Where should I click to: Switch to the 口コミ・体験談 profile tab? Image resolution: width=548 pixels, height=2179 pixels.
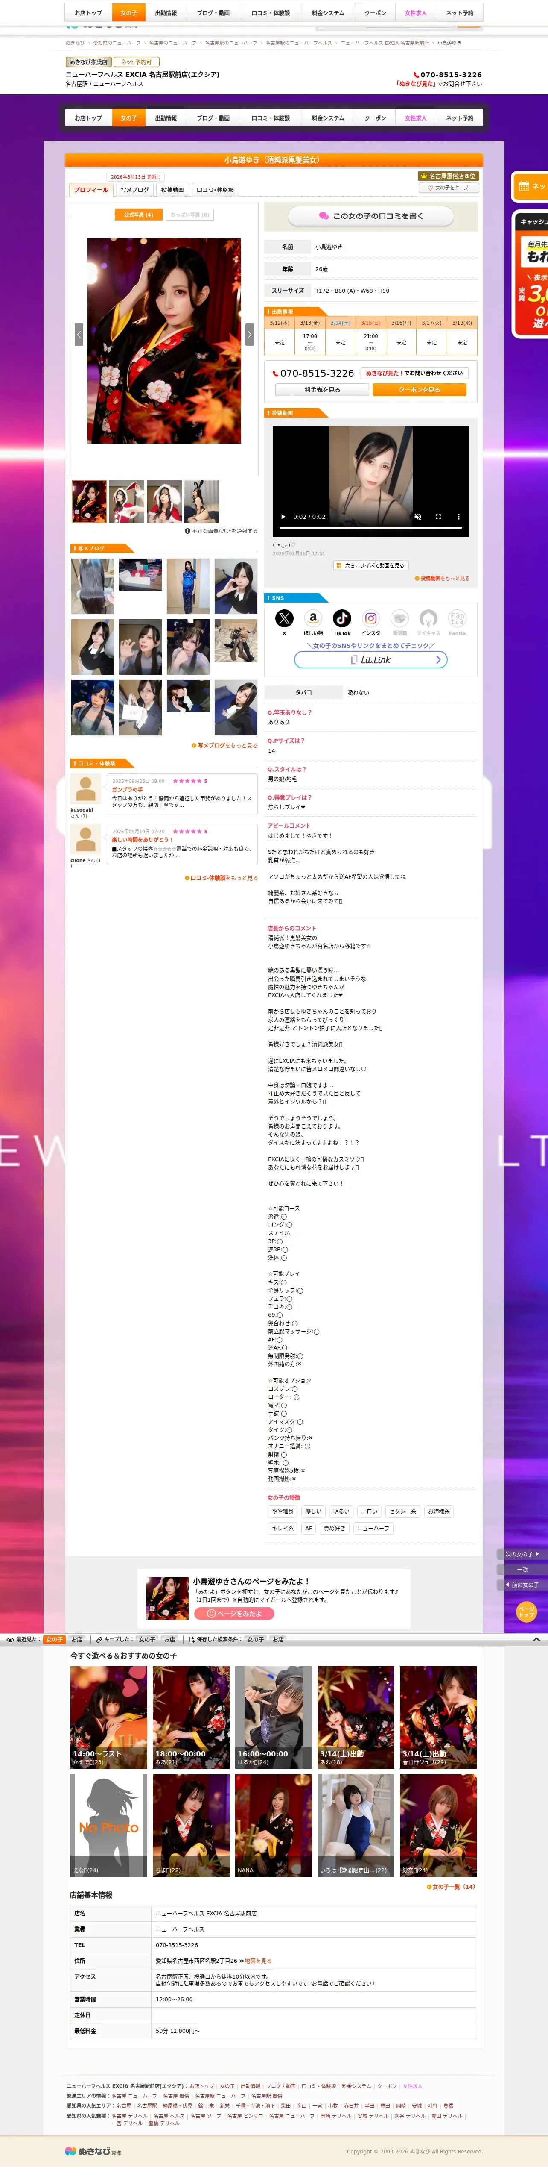pyautogui.click(x=215, y=189)
